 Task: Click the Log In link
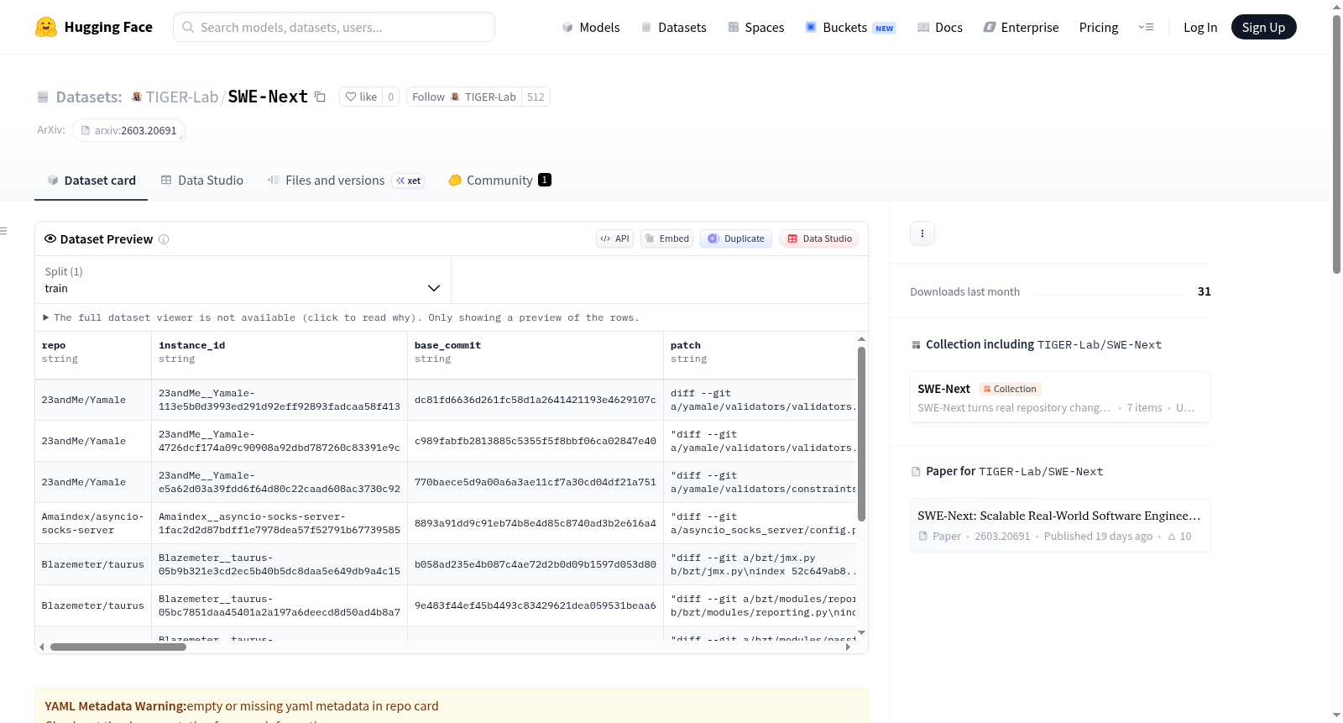[x=1200, y=27]
